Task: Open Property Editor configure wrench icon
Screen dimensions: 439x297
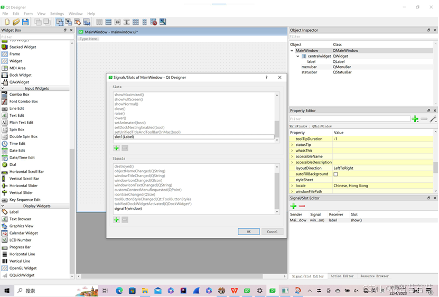Action: click(433, 119)
